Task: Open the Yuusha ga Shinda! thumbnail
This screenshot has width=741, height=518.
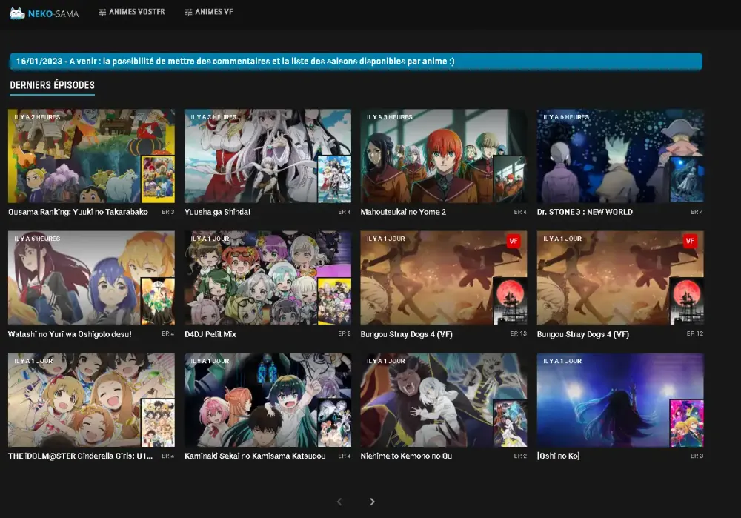Action: [x=268, y=156]
